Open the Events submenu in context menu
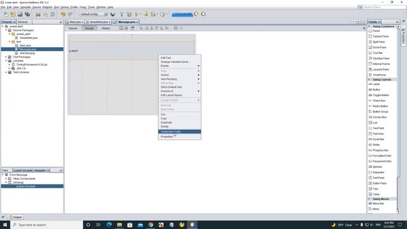407x229 pixels. coord(179,66)
